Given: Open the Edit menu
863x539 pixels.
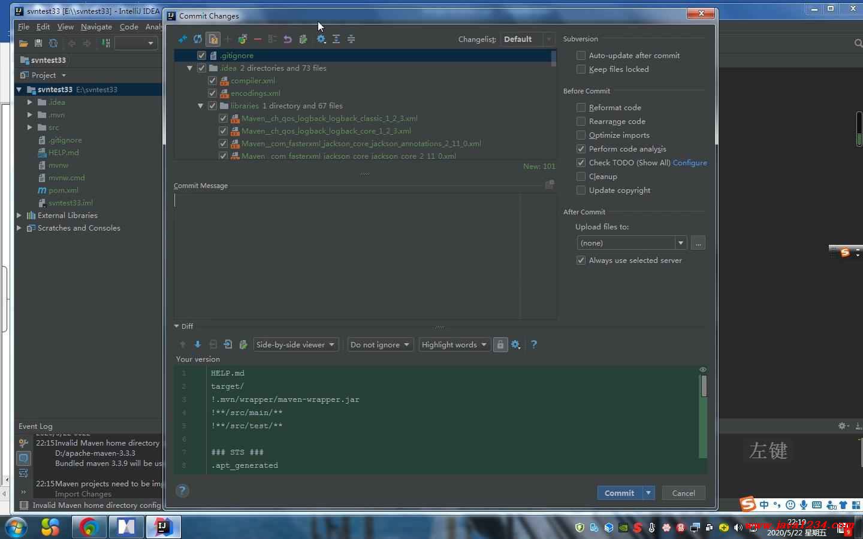Looking at the screenshot, I should pos(43,26).
